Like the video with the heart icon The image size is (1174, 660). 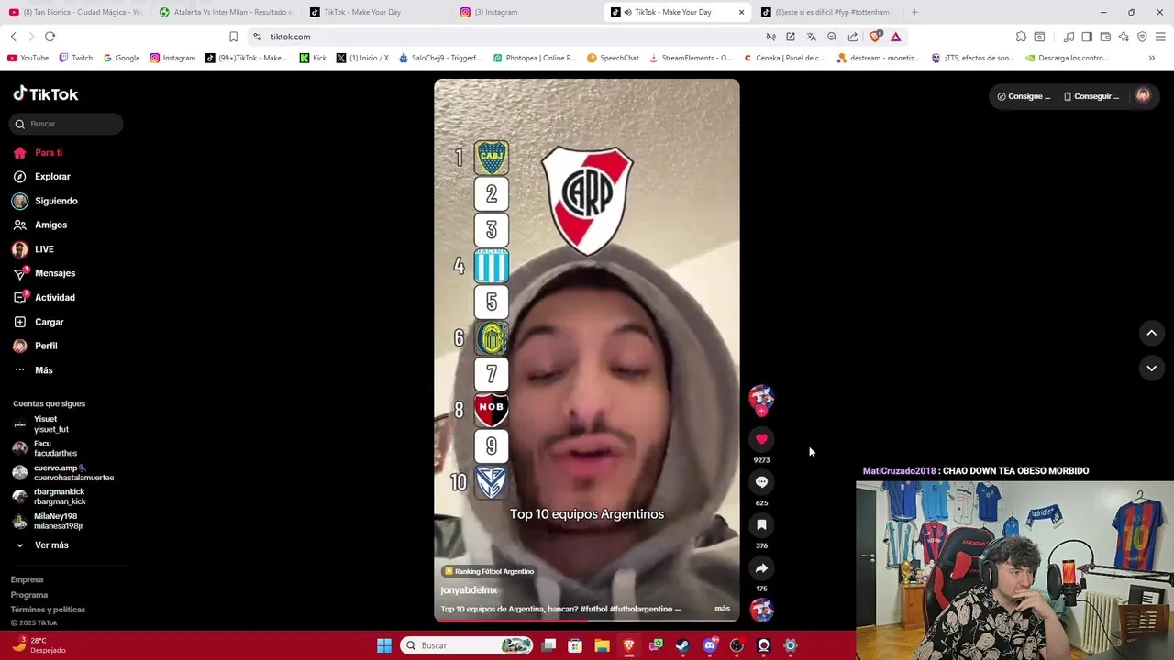click(761, 439)
